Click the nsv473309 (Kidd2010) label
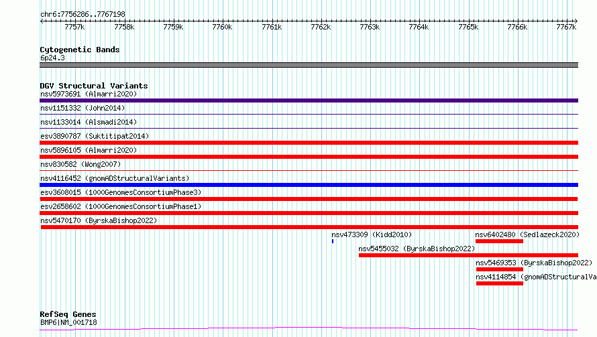Screen dimensions: 597x337 [372, 234]
